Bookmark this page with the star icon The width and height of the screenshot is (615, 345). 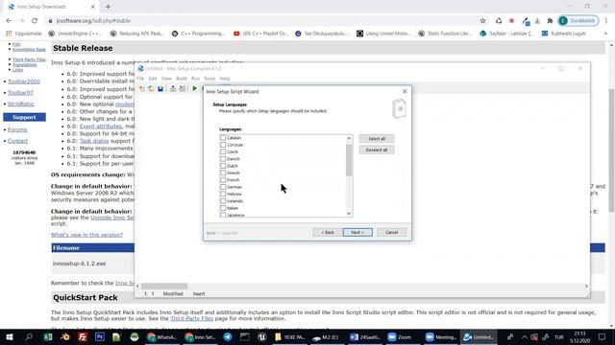[x=482, y=21]
